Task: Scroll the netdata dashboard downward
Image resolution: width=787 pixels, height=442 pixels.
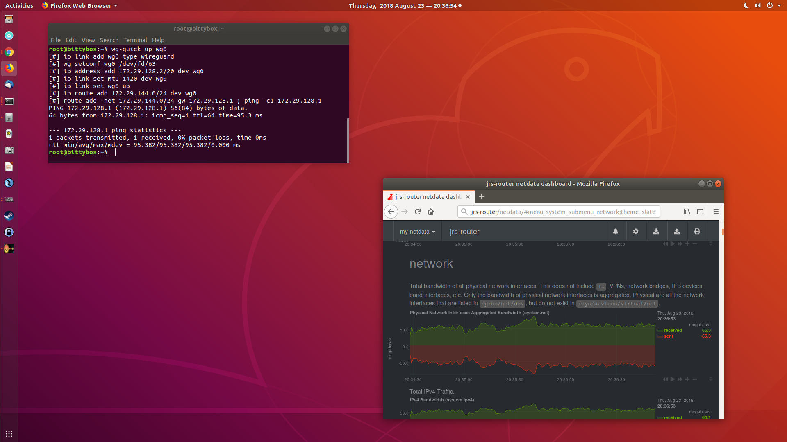Action: 722,415
